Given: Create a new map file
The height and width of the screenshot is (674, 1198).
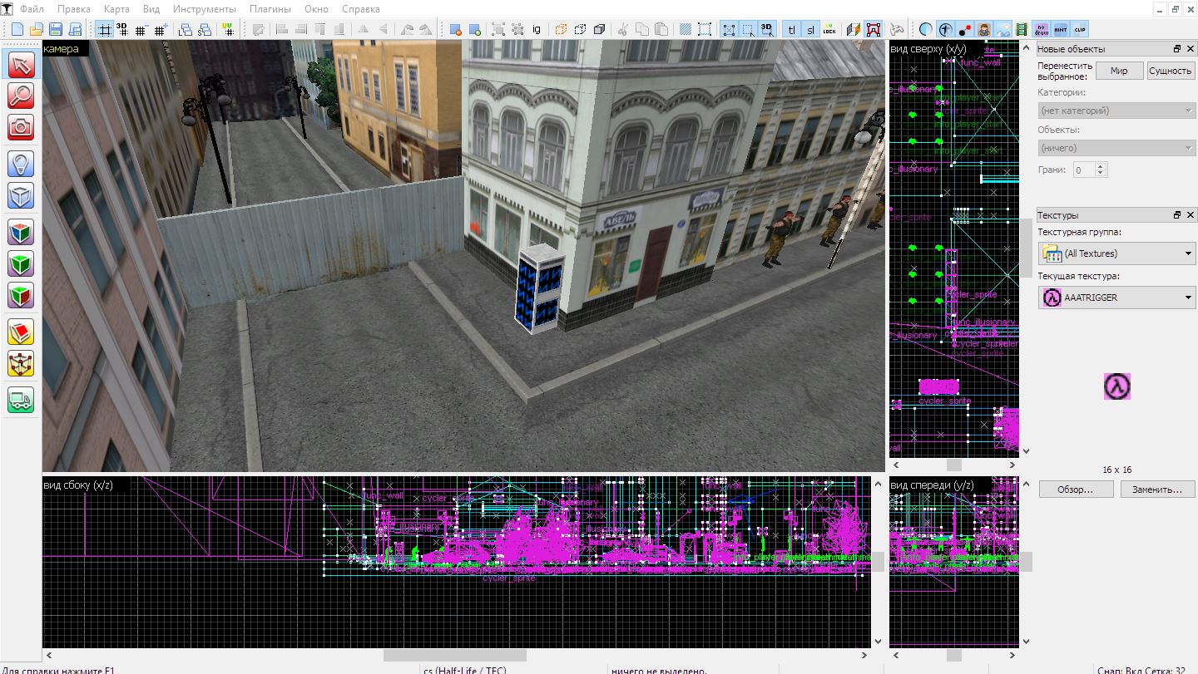Looking at the screenshot, I should 17,29.
